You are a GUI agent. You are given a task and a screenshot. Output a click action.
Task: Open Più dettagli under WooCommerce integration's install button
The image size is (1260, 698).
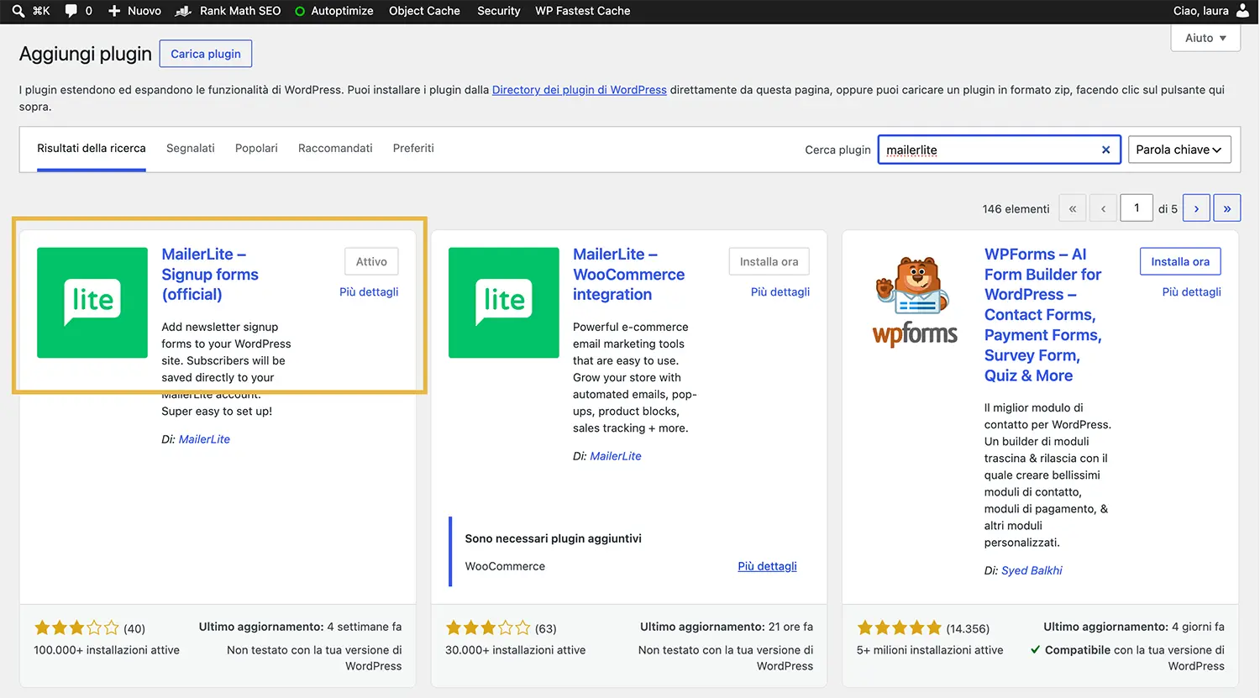point(780,292)
